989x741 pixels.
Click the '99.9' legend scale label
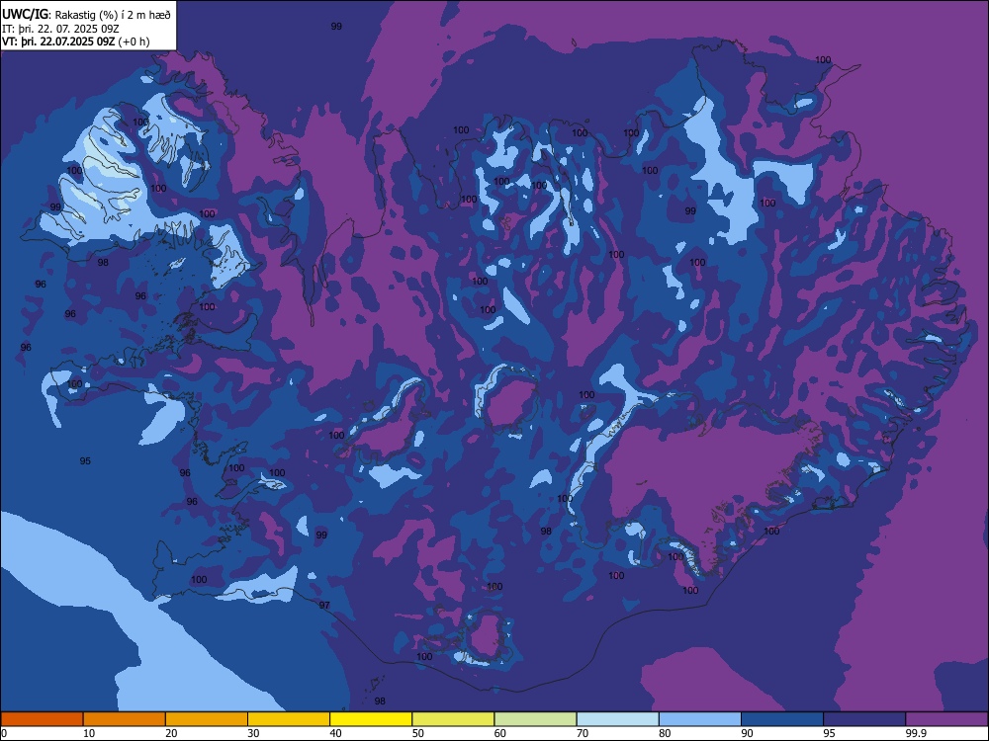coord(915,733)
